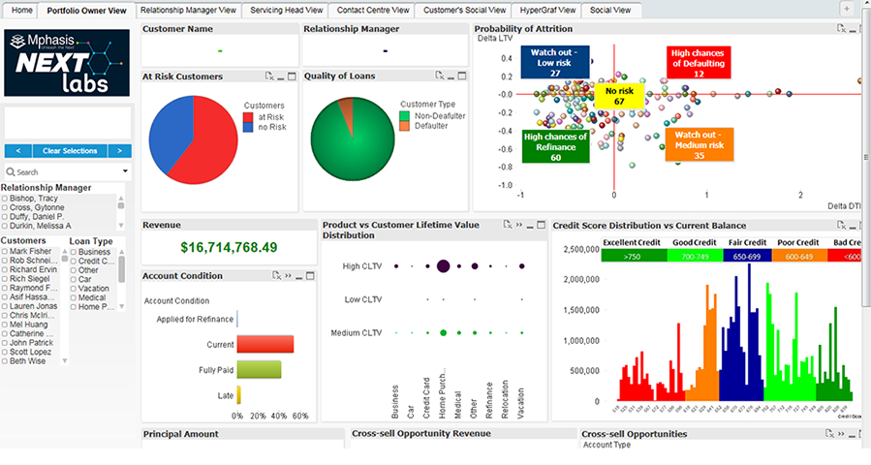The image size is (871, 465).
Task: Open the Home tab
Action: point(21,10)
